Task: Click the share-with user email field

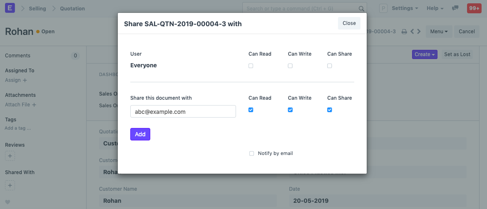Action: (x=183, y=111)
